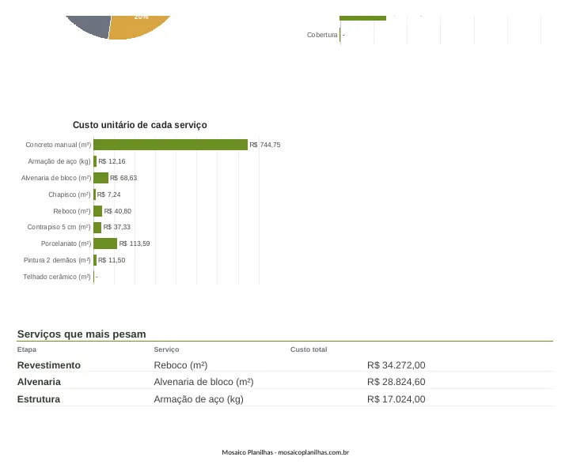Viewport: 569px width, 472px height.
Task: Click the 'R$ 744,75' value label
Action: click(x=265, y=145)
